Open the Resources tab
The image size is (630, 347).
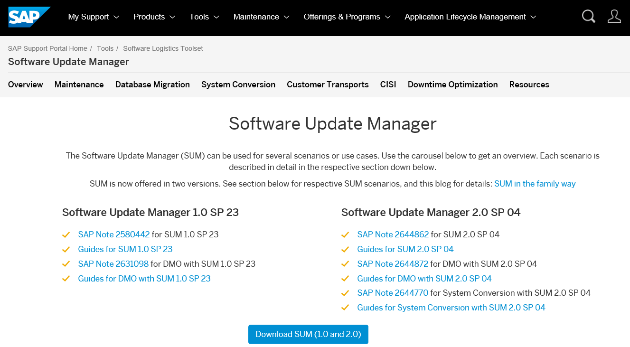[x=529, y=84]
